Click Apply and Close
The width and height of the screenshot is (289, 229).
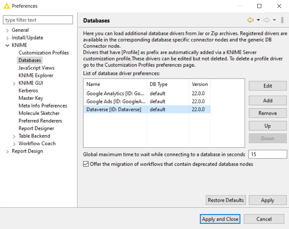(220, 219)
